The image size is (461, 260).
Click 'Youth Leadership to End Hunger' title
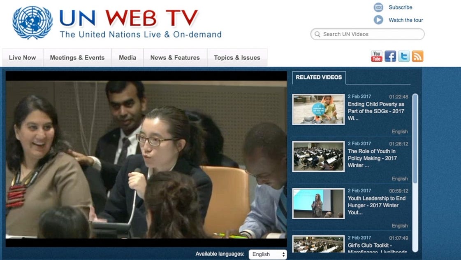377,205
